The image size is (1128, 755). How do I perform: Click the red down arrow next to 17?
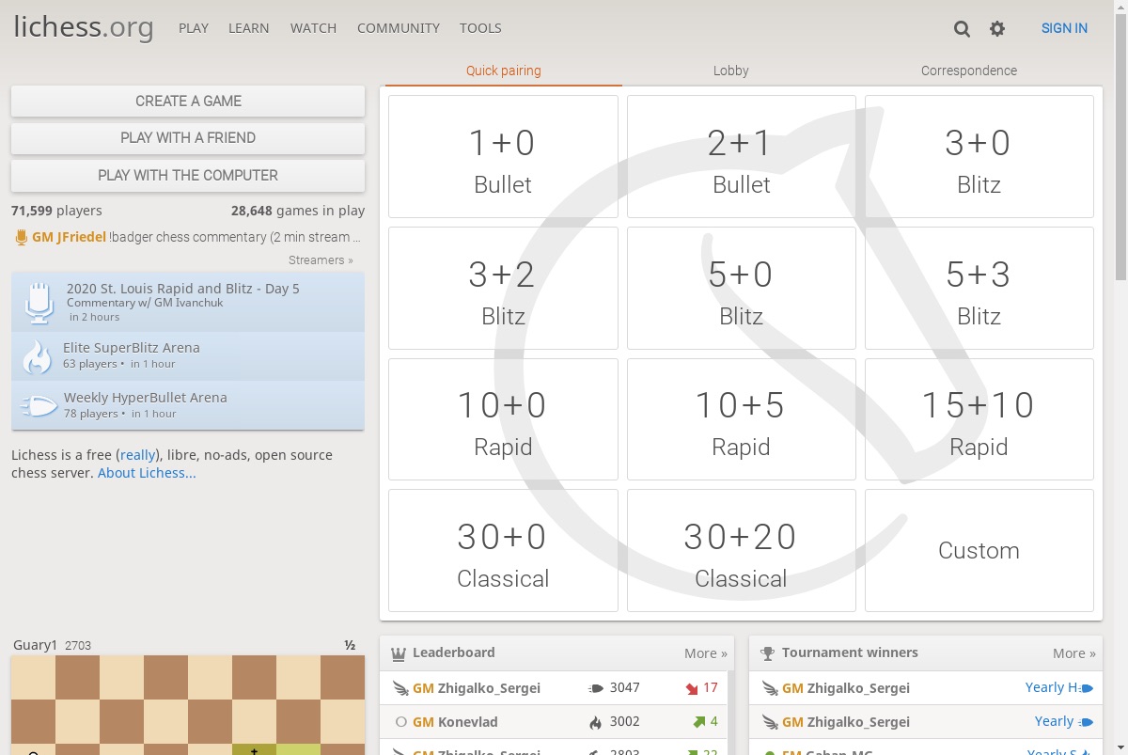(693, 688)
